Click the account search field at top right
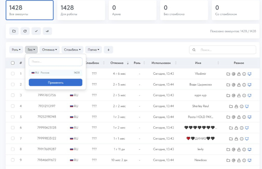262x169 pixels. click(223, 50)
